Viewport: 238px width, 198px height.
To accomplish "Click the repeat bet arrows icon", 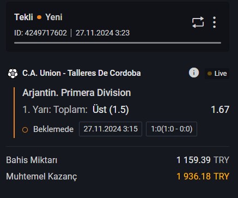I will click(x=198, y=22).
